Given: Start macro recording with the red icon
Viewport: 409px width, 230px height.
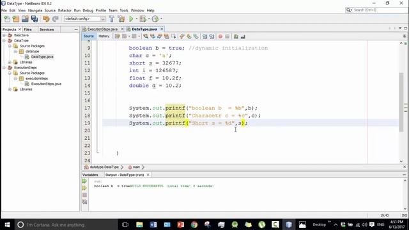Looking at the screenshot, I should point(220,36).
